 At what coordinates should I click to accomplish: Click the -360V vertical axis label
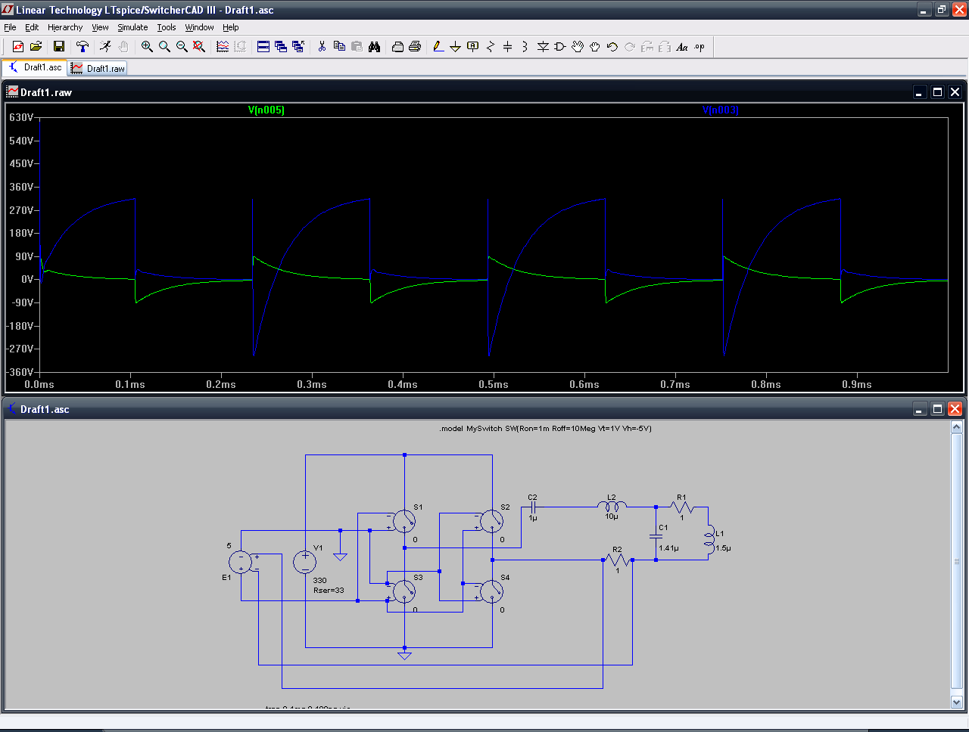click(20, 372)
